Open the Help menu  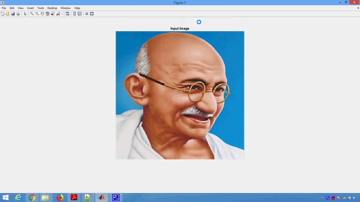(77, 8)
